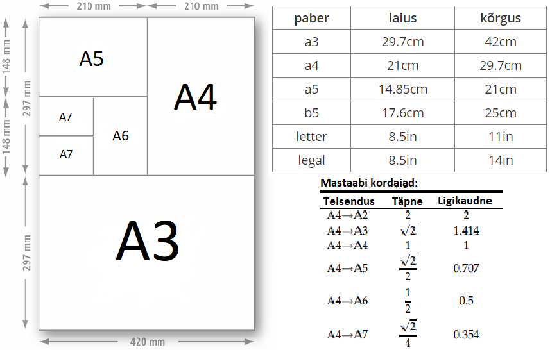Image resolution: width=559 pixels, height=350 pixels.
Task: Select the 0.707 approximate value
Action: pos(466,269)
